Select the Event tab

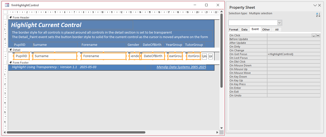(x=255, y=29)
